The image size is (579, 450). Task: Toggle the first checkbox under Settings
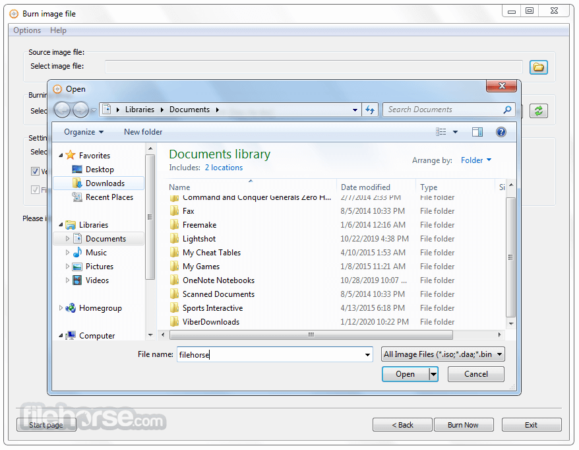point(35,171)
